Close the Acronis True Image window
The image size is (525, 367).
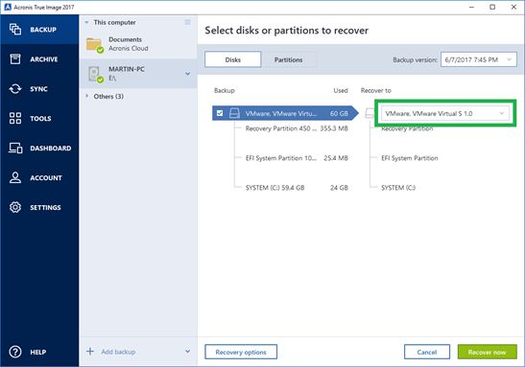pyautogui.click(x=513, y=7)
